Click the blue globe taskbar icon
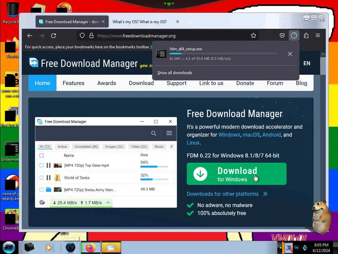This screenshot has width=338, height=254. tap(70, 247)
